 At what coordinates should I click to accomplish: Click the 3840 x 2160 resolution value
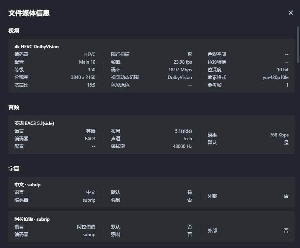click(x=83, y=77)
